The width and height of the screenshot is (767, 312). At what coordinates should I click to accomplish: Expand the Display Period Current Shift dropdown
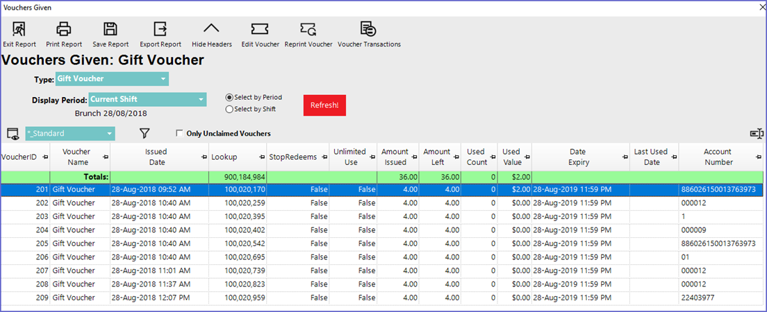147,99
